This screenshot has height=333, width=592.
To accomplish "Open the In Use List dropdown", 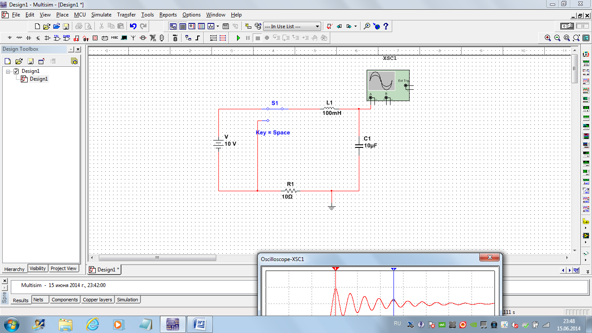I will point(292,26).
